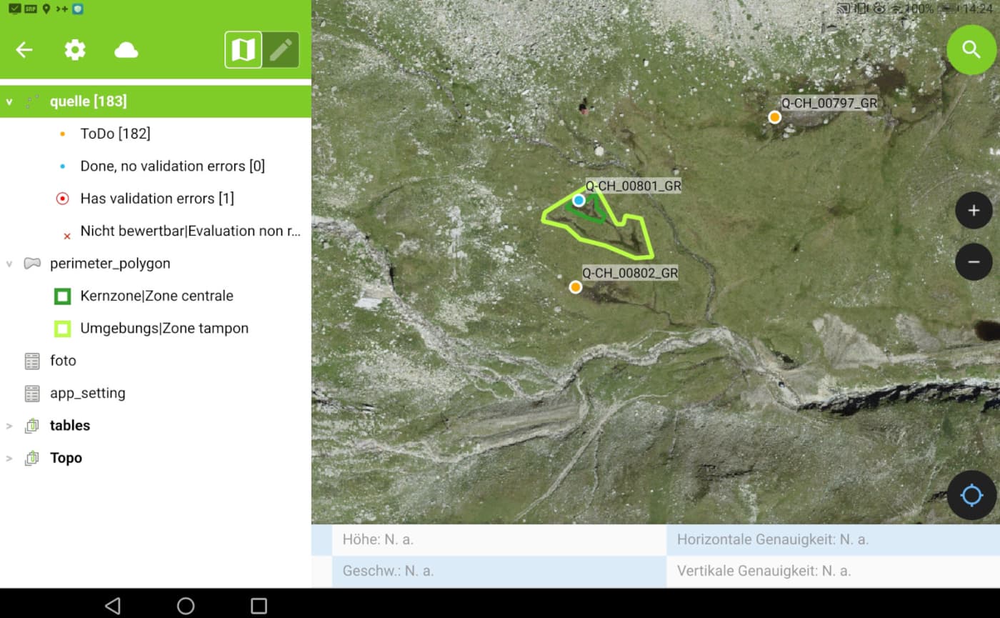Zoom out on the map
Screen dimensions: 1000x618
(x=974, y=261)
